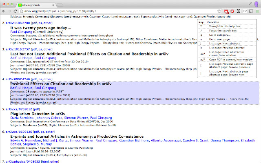Open Asif-ul Haque author link in result 3
This screenshot has height=163, width=261.
(x=21, y=58)
